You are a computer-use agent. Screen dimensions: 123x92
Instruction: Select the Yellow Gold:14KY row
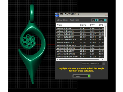coord(80,34)
